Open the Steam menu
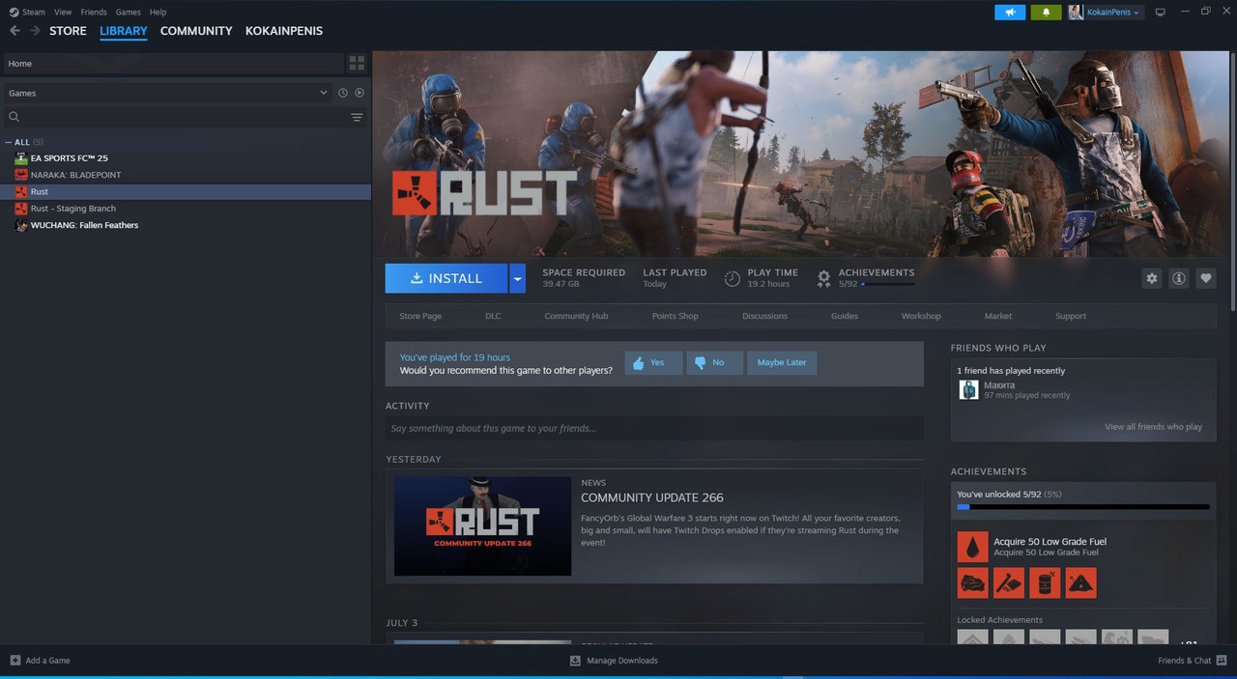 [x=27, y=13]
